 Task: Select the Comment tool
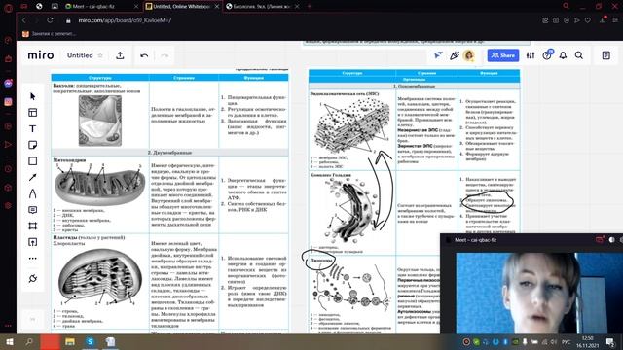point(33,210)
